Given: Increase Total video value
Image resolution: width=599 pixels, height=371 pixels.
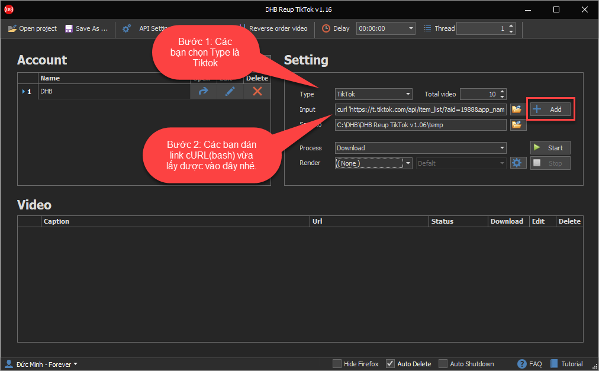Looking at the screenshot, I should tap(503, 91).
